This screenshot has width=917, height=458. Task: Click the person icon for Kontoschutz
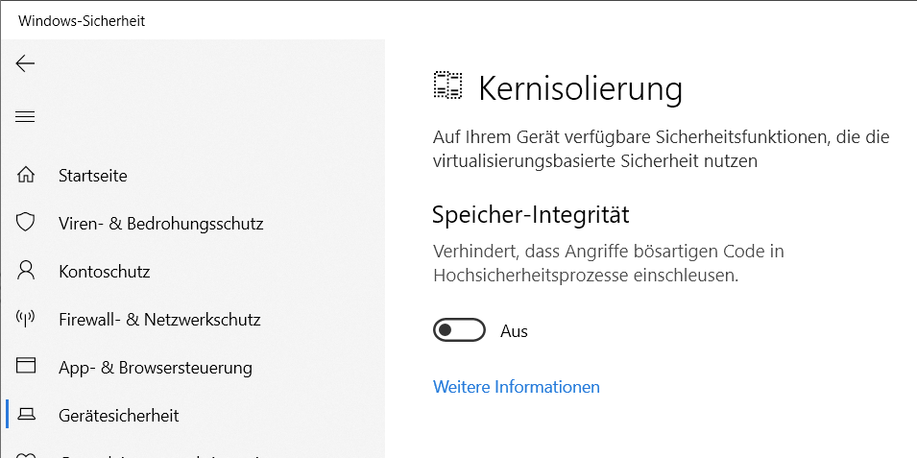pos(26,271)
